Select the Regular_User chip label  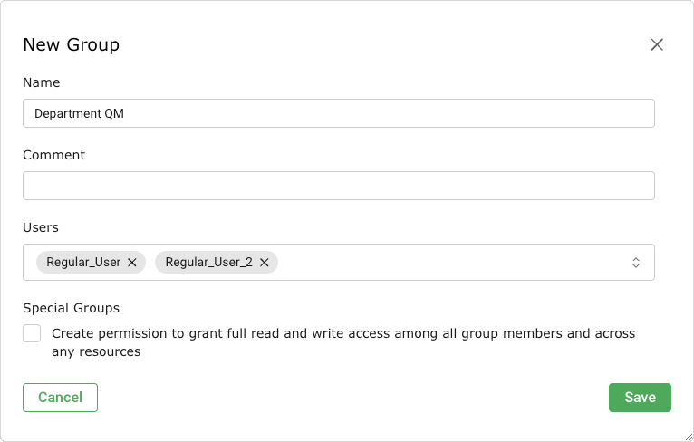click(x=83, y=263)
